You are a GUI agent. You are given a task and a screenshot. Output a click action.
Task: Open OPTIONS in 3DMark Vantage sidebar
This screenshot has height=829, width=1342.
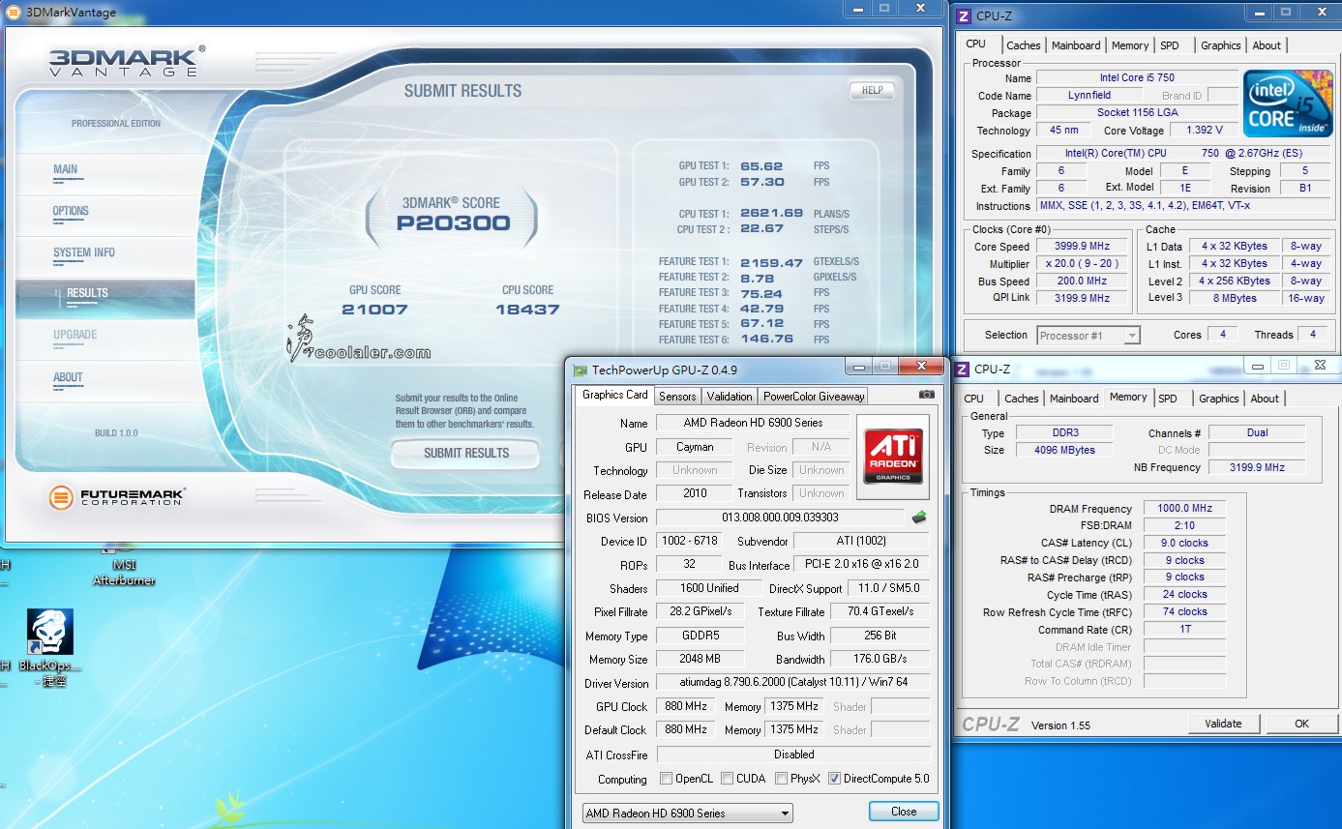pyautogui.click(x=71, y=212)
